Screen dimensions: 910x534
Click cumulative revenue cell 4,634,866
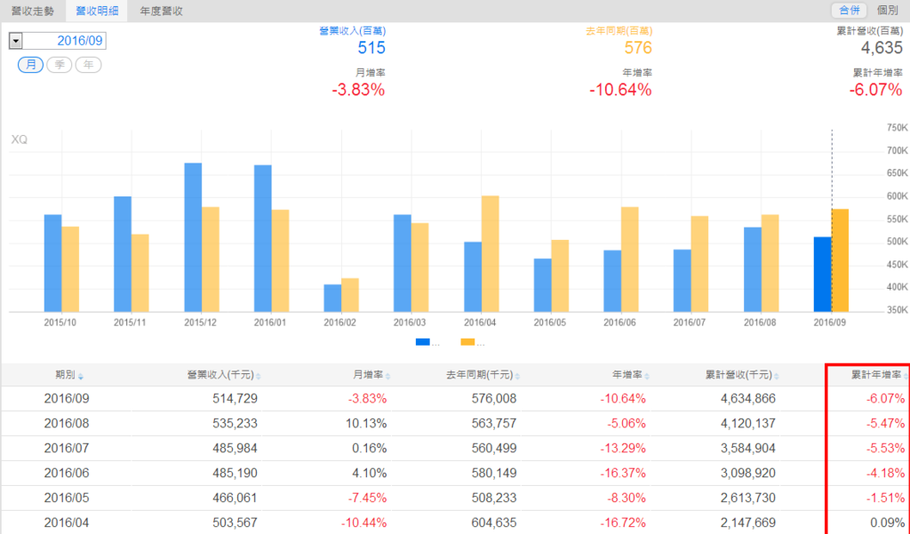[748, 399]
